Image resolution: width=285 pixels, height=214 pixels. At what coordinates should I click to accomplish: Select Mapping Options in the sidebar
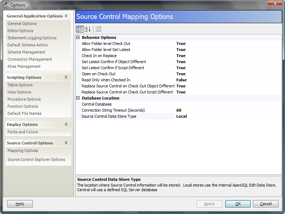point(22,151)
